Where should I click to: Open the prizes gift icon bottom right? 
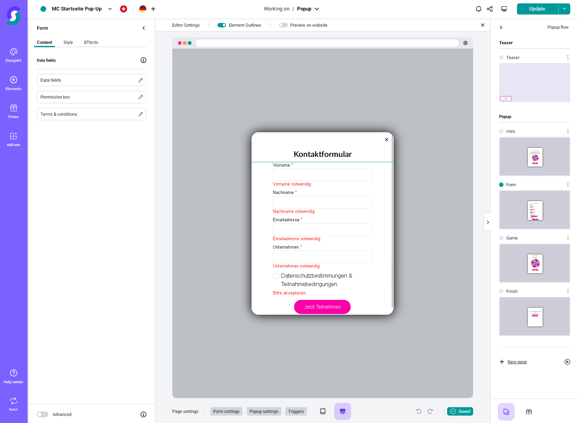pyautogui.click(x=529, y=412)
